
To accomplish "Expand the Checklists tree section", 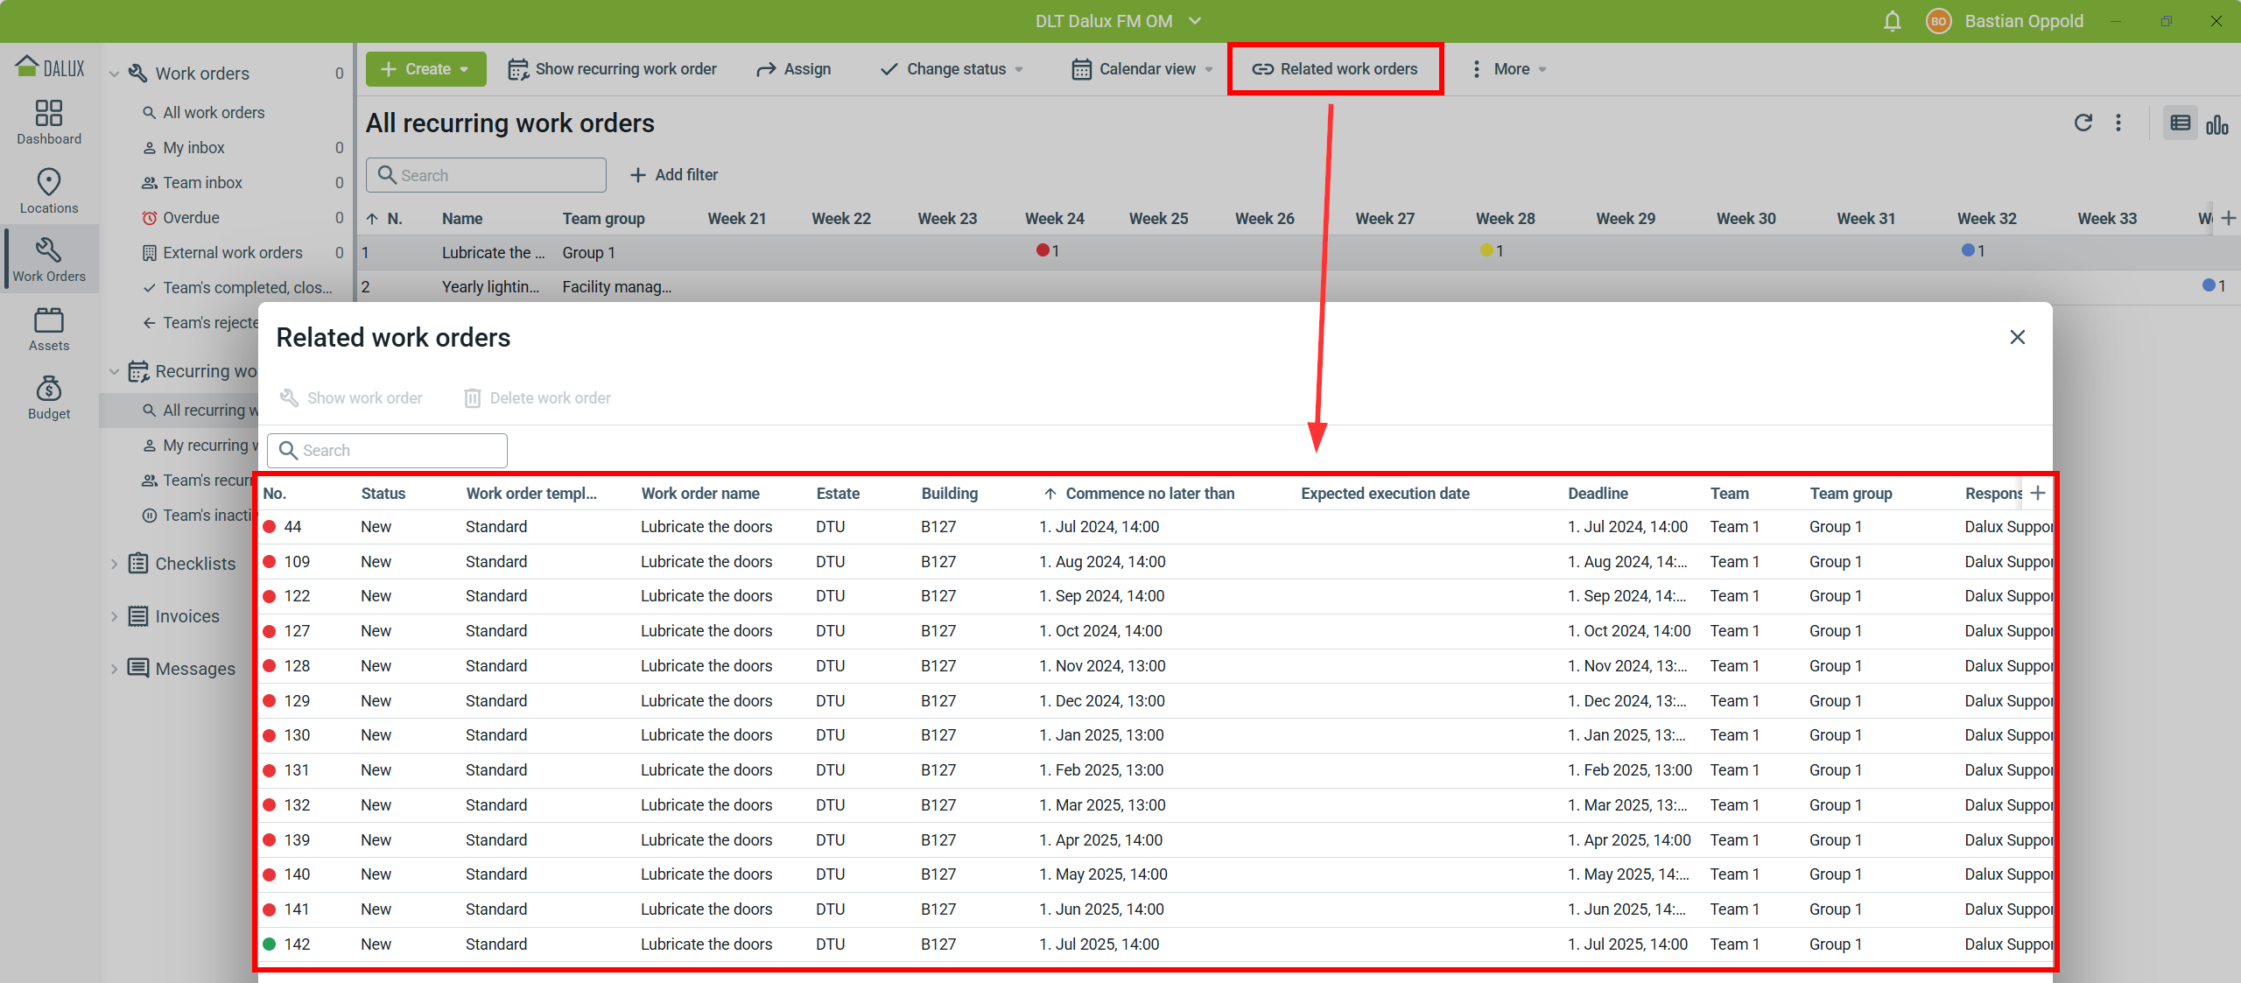I will click(x=114, y=564).
